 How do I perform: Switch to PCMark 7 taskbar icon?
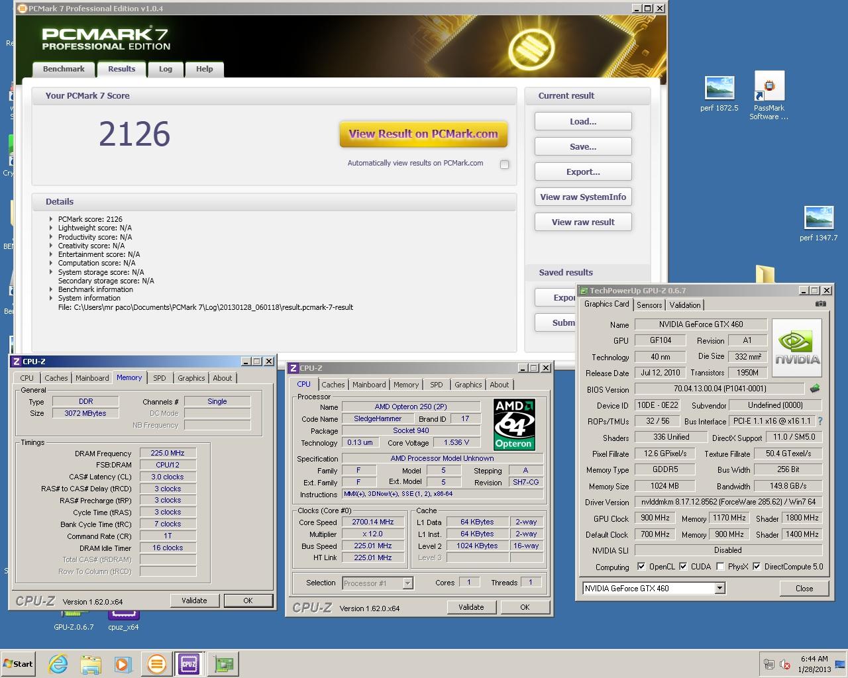pos(156,664)
